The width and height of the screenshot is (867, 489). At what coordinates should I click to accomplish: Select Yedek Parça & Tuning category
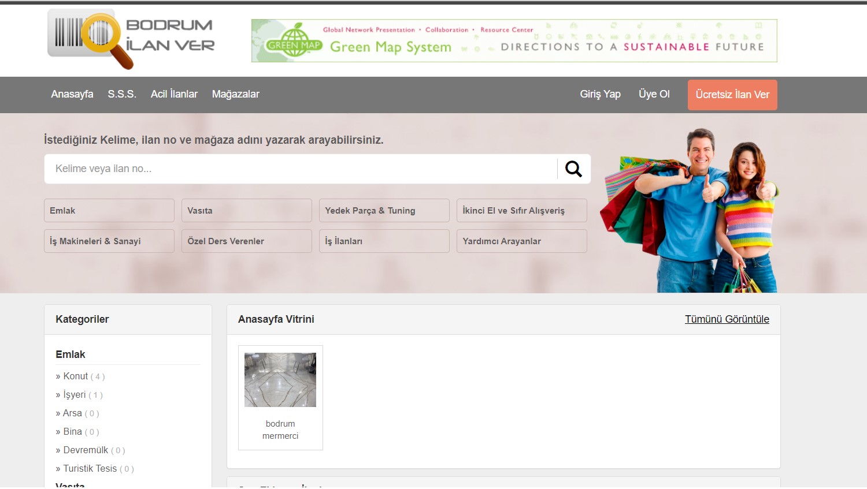pos(384,211)
